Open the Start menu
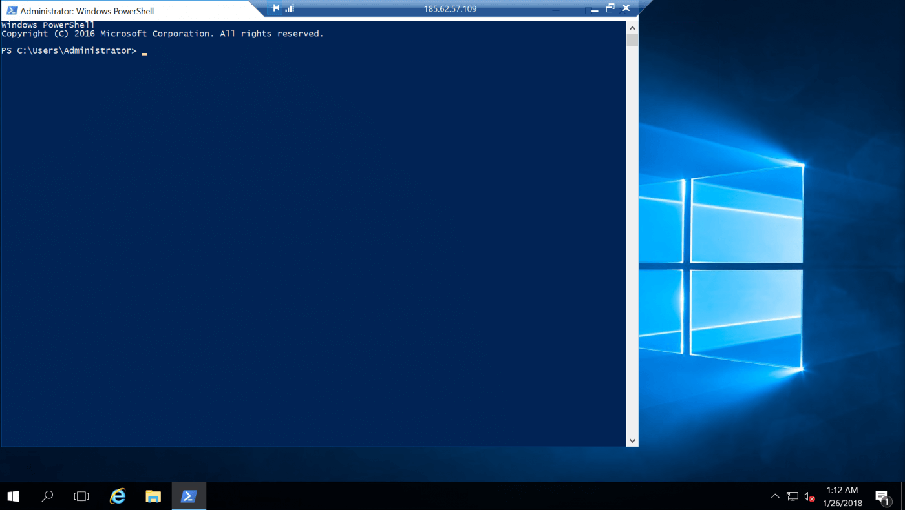Image resolution: width=905 pixels, height=510 pixels. [x=13, y=496]
